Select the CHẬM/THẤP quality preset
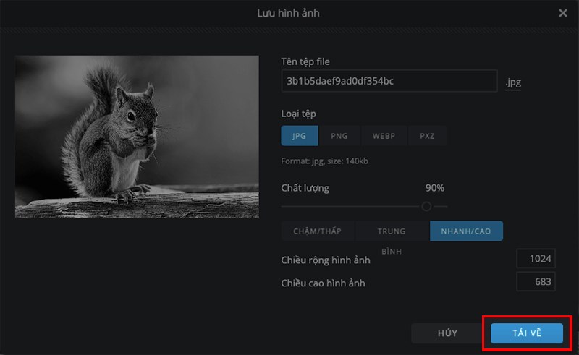The width and height of the screenshot is (579, 355). [x=317, y=231]
